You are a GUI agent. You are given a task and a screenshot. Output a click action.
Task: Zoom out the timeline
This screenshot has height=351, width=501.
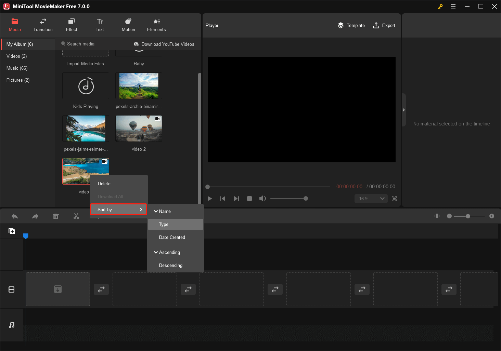[449, 216]
